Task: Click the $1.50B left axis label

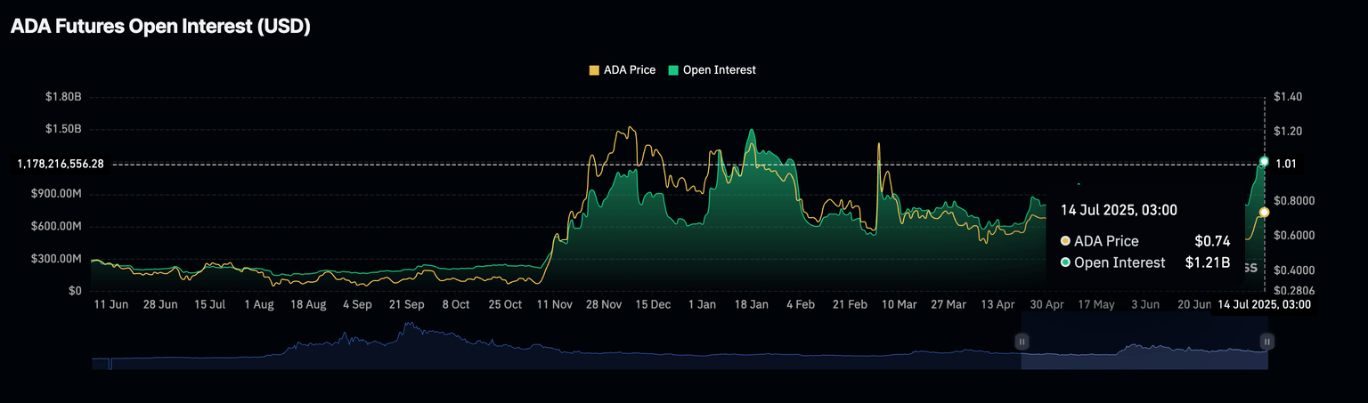Action: (x=63, y=129)
